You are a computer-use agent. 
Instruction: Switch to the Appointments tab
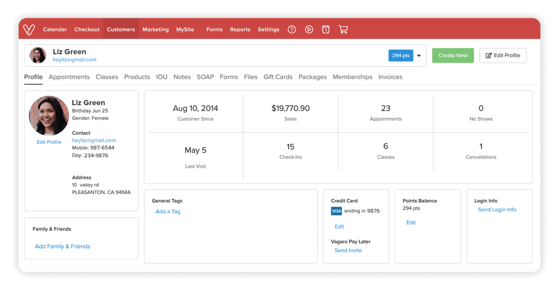click(x=69, y=77)
